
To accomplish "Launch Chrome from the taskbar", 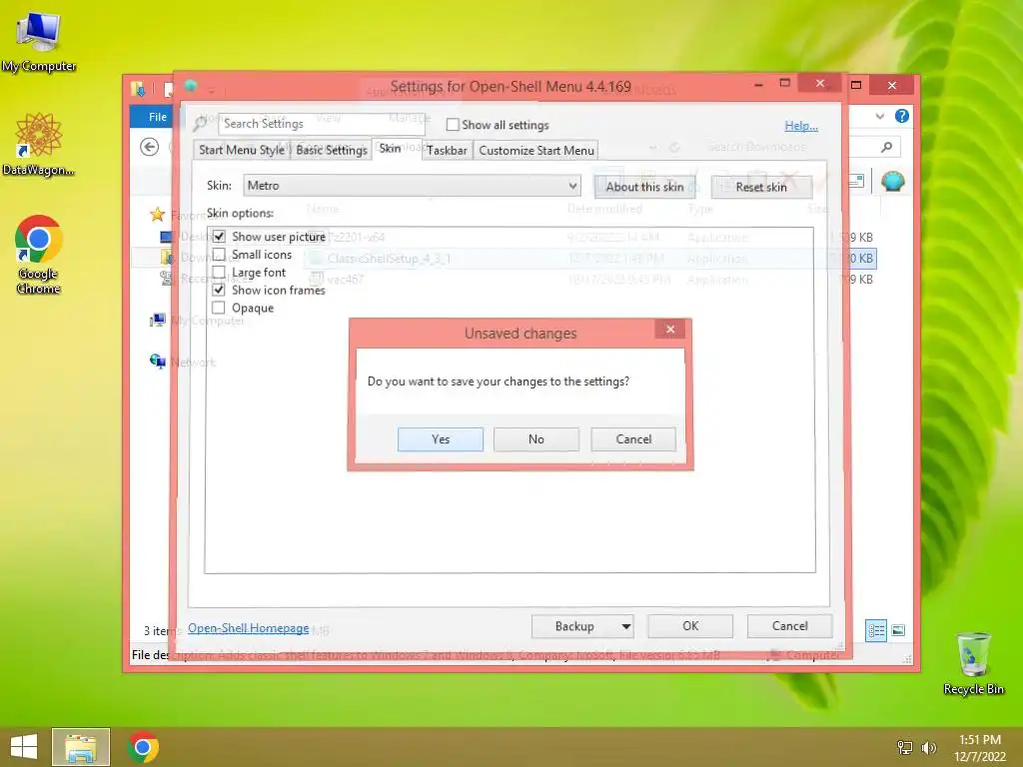I will click(143, 747).
